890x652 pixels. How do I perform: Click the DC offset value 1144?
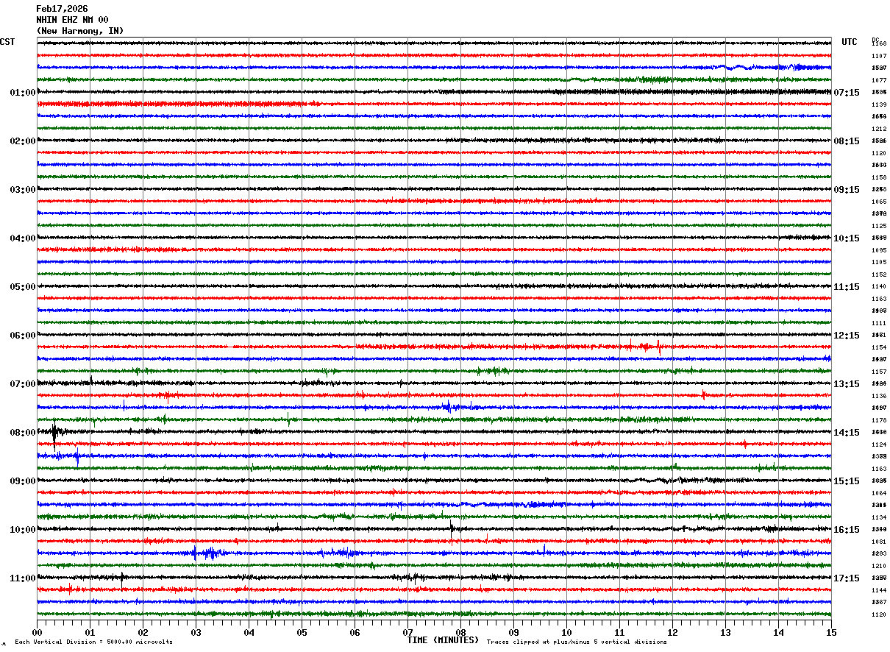point(879,590)
